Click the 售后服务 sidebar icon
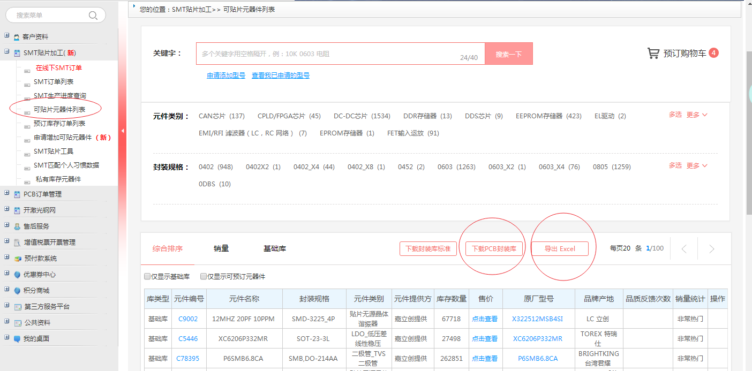Image resolution: width=752 pixels, height=371 pixels. [x=17, y=226]
